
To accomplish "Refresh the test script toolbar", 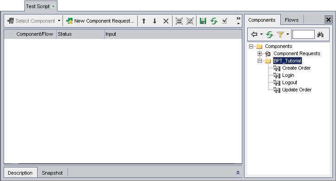I will pyautogui.click(x=214, y=21).
